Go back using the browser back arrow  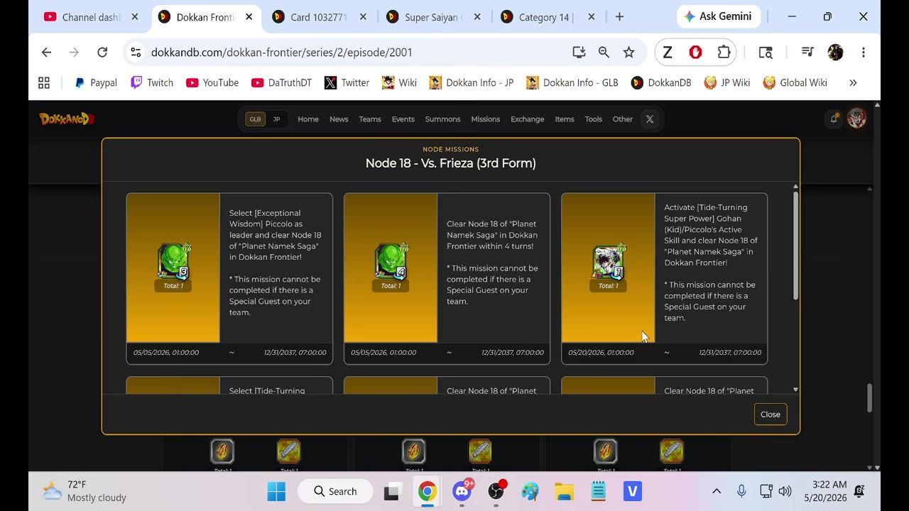pyautogui.click(x=46, y=52)
